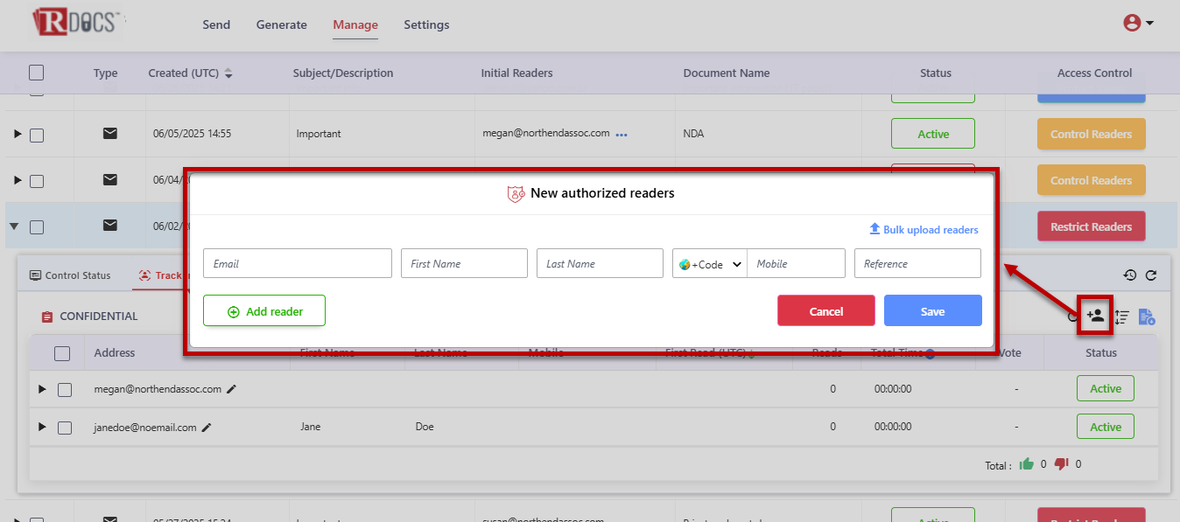
Task: Tick the checkbox for megan@northendassoc.com reader
Action: [65, 389]
